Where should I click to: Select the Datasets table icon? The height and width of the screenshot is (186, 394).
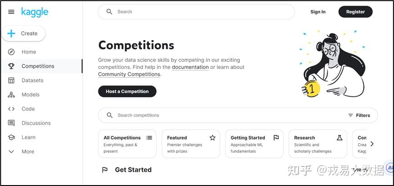[x=11, y=80]
